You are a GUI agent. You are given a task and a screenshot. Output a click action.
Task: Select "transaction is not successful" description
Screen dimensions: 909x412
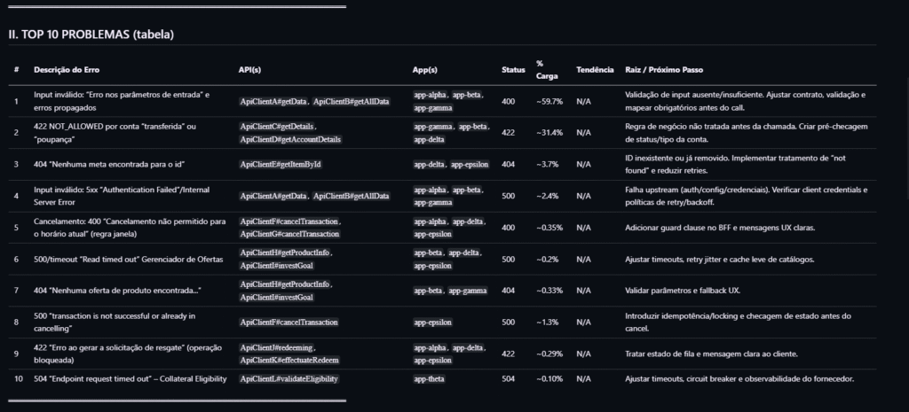[115, 323]
